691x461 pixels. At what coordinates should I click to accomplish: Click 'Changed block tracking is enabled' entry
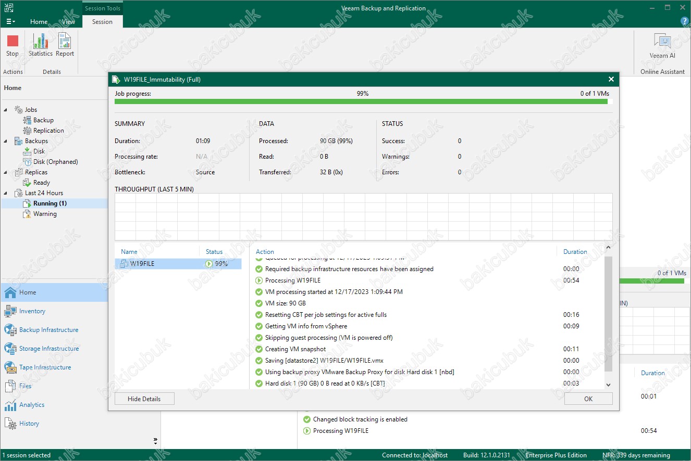pos(360,419)
